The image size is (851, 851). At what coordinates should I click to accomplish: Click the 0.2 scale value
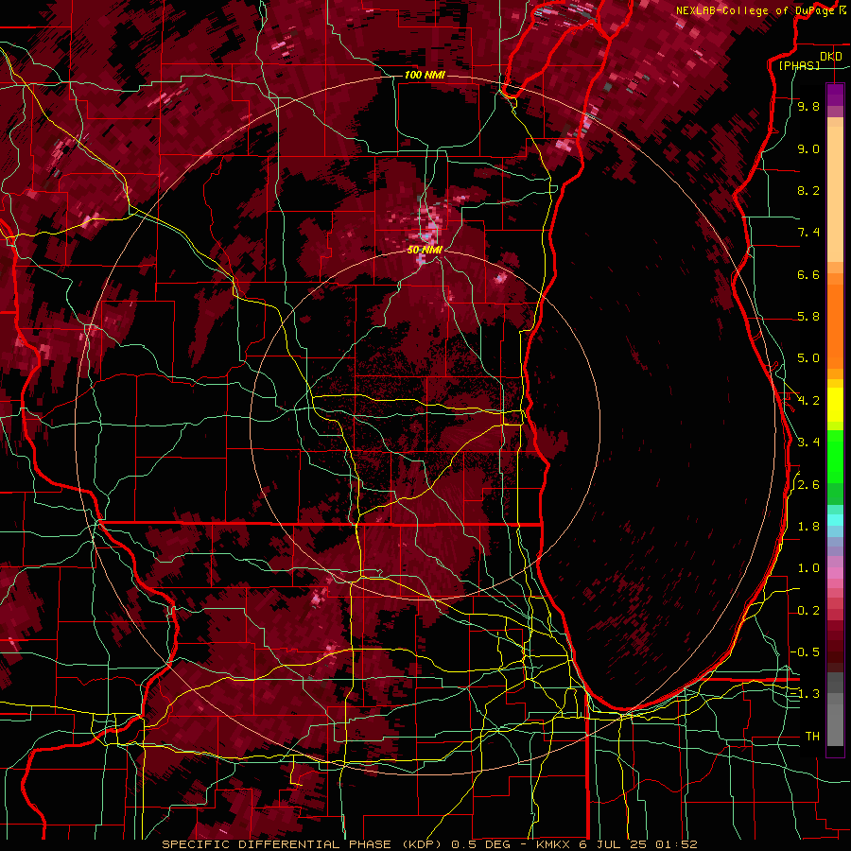(808, 611)
